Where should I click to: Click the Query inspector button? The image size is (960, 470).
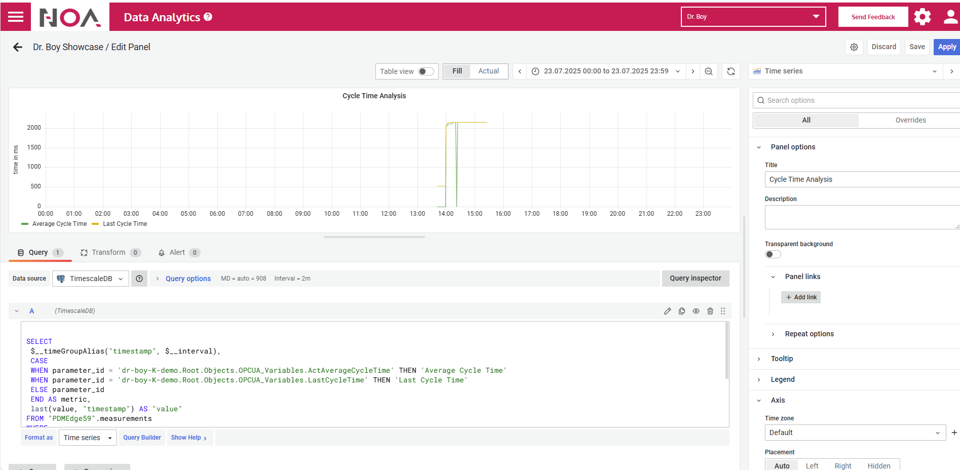[x=695, y=278]
